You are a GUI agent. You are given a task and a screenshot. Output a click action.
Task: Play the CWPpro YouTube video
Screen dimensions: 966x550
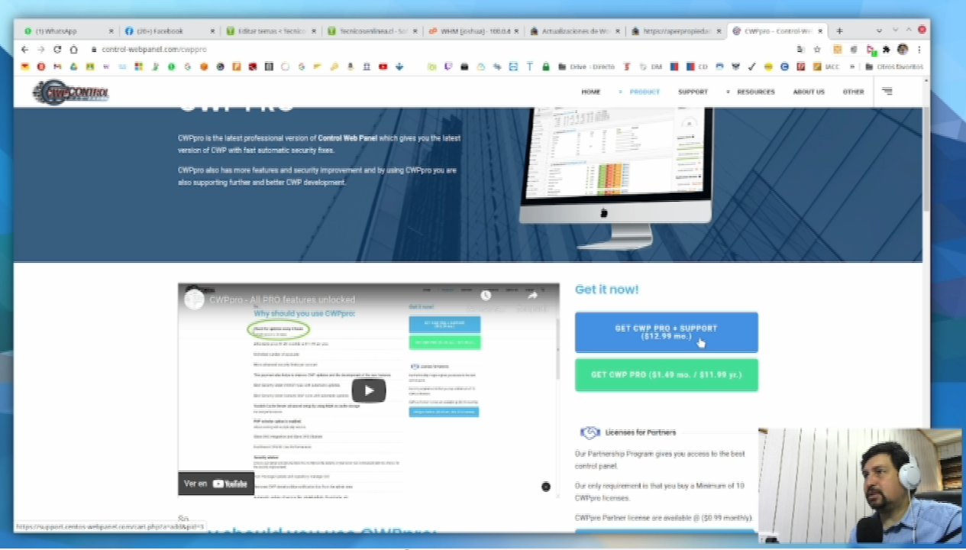tap(369, 390)
